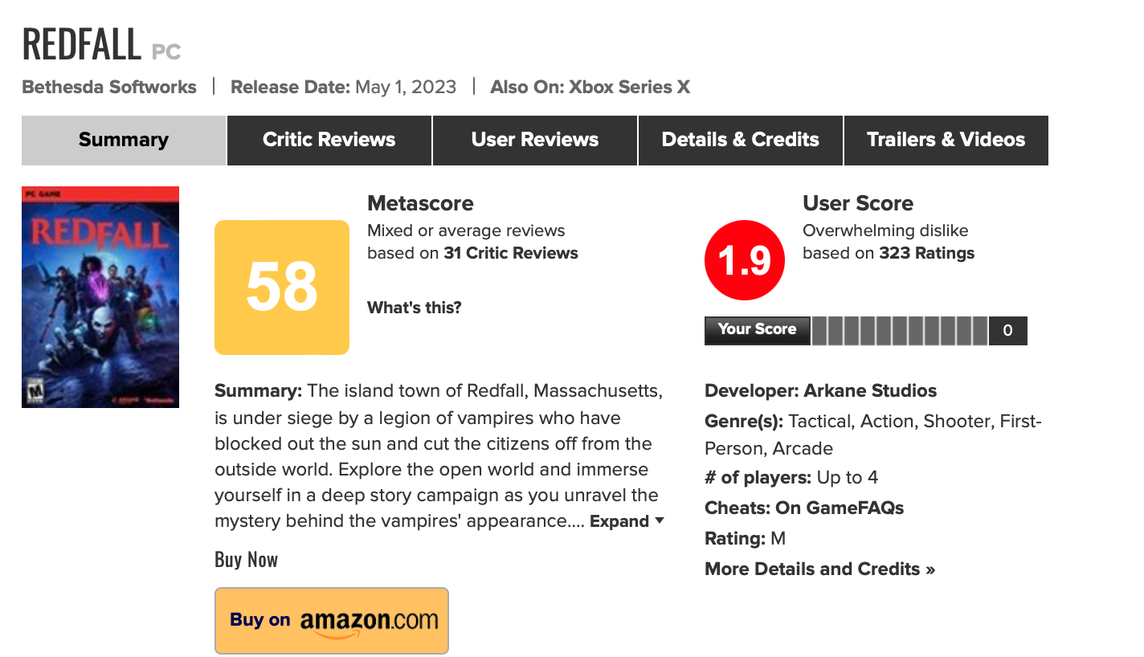Image resolution: width=1144 pixels, height=657 pixels.
Task: Open the Redfall box art thumbnail
Action: pyautogui.click(x=100, y=296)
